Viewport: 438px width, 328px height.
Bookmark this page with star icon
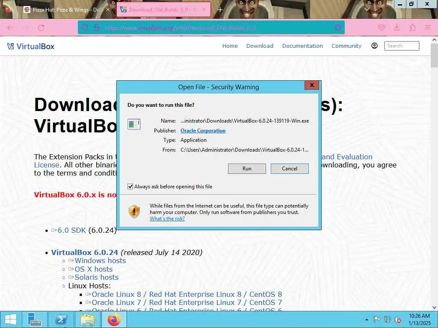[x=337, y=27]
